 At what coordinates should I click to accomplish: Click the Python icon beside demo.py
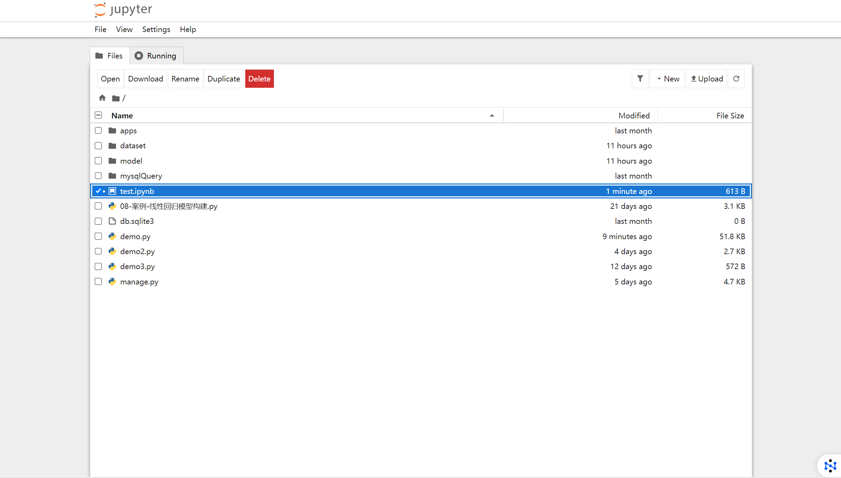coord(112,236)
